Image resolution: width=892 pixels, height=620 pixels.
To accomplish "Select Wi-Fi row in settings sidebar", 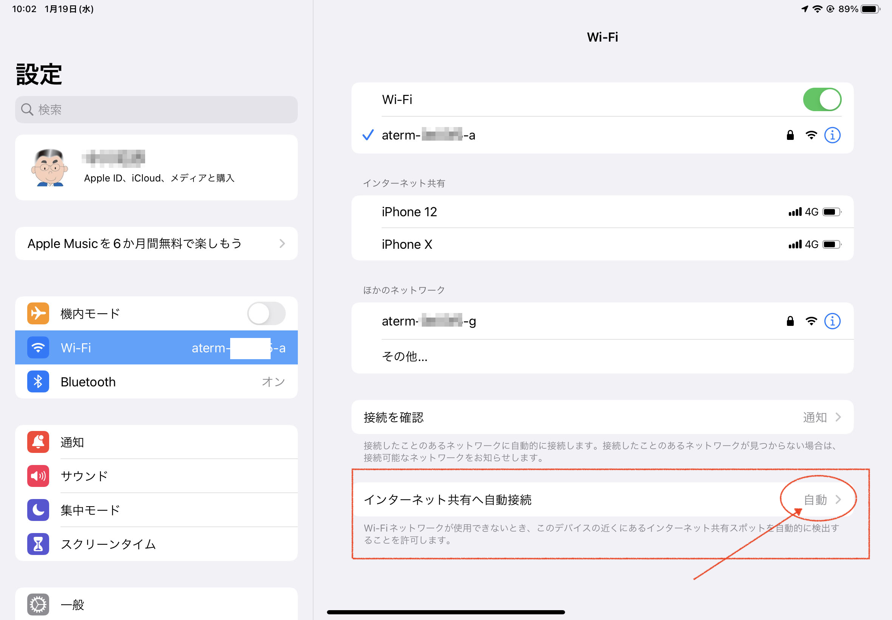I will pos(156,348).
